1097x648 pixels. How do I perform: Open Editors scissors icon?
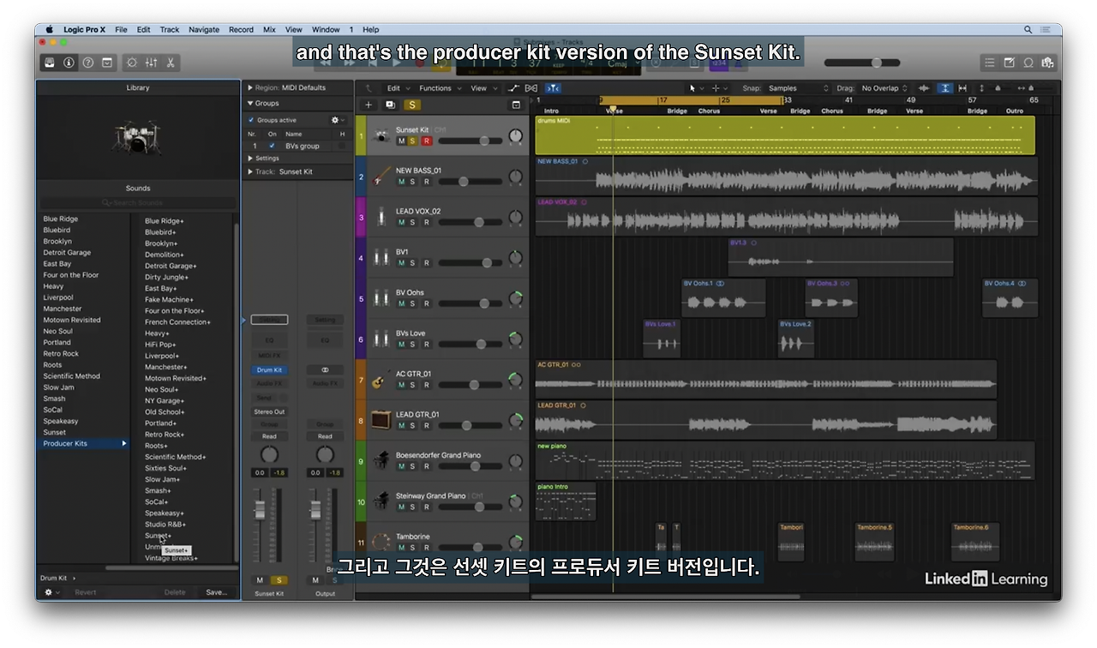[171, 63]
